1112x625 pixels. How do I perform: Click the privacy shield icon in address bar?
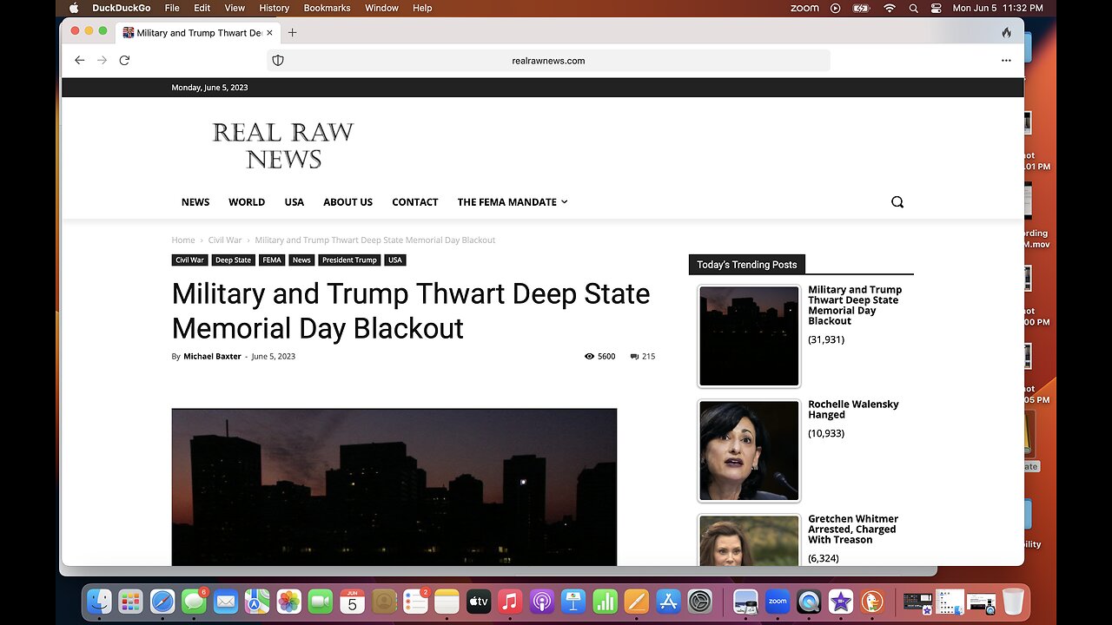tap(278, 61)
